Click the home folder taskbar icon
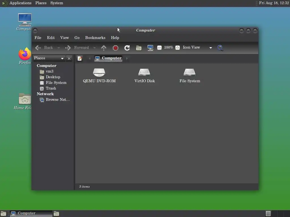The height and width of the screenshot is (217, 290). click(x=56, y=214)
